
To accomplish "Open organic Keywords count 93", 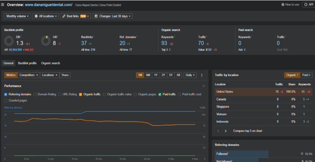I will tap(164, 43).
